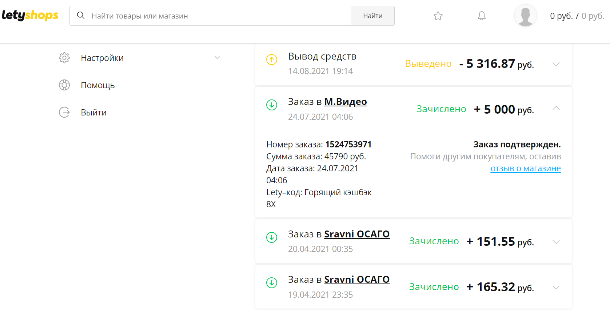Click the Help lifebuoy icon
The width and height of the screenshot is (610, 314).
click(x=64, y=85)
